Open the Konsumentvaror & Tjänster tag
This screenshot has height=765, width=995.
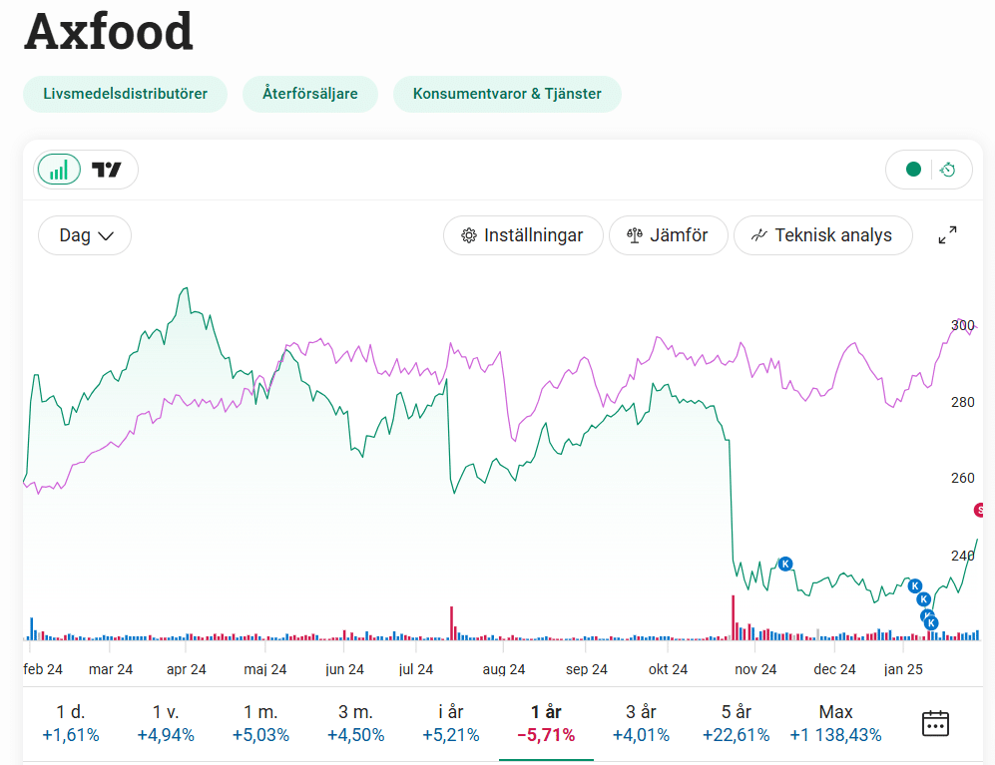coord(507,95)
